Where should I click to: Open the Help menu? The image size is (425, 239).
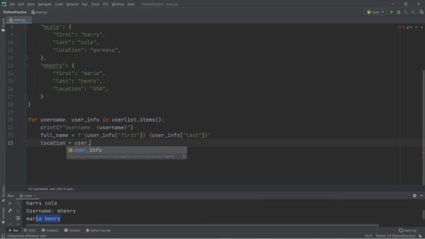tap(131, 5)
